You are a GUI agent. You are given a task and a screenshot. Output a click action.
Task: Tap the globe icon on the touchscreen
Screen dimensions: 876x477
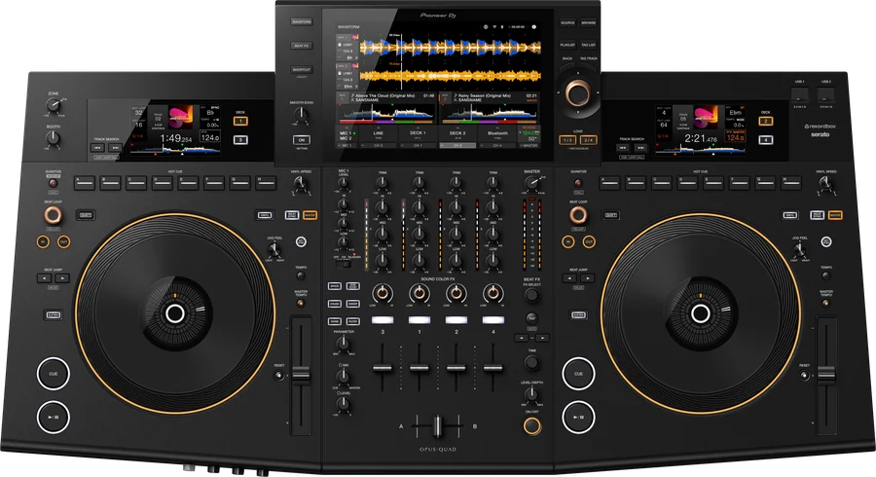point(486,27)
